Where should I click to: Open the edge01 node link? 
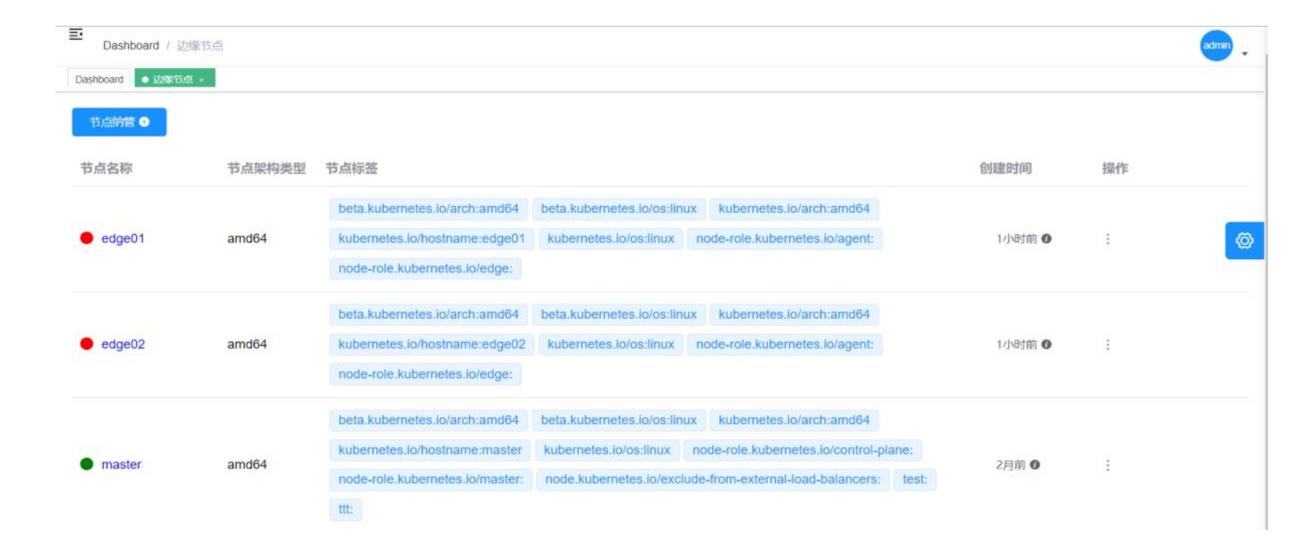click(x=123, y=238)
